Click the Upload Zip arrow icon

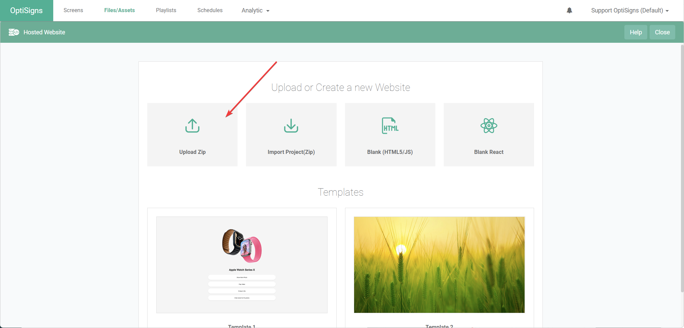(x=192, y=126)
